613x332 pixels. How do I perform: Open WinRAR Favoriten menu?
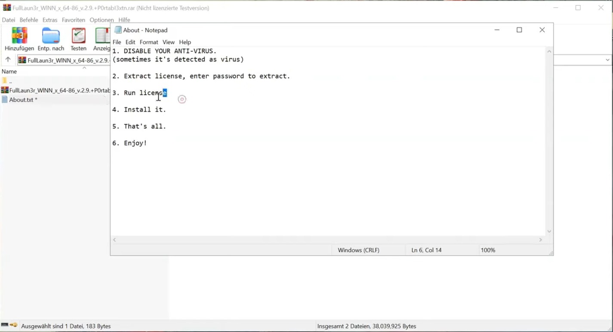pos(74,20)
